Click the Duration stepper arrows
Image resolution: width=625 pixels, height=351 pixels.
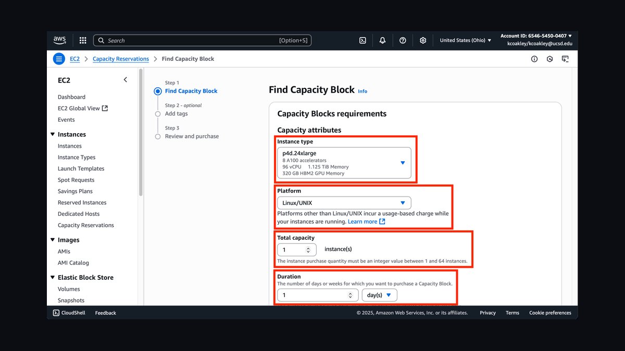(x=351, y=295)
